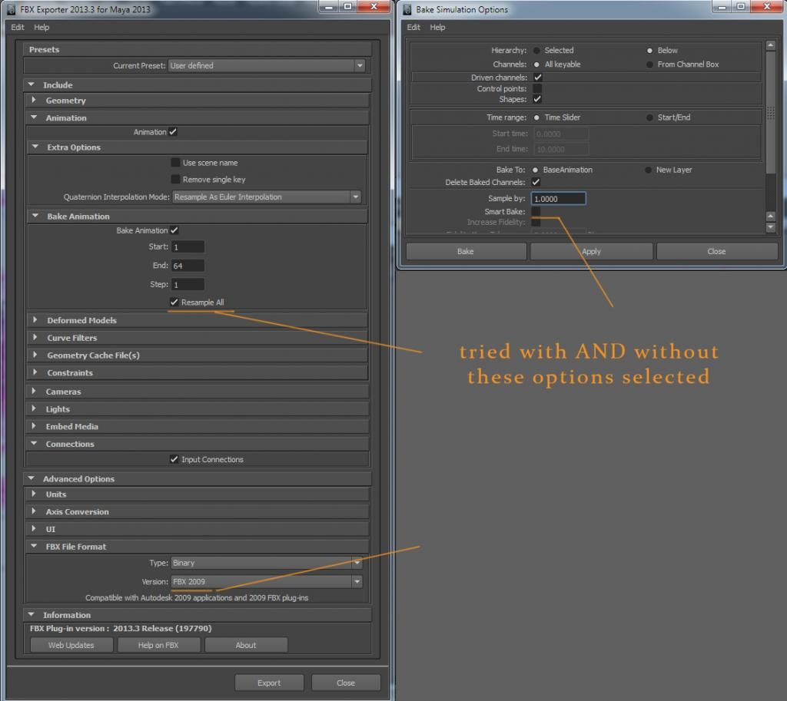Expand the Constraints section
This screenshot has height=701, width=787.
pos(35,372)
